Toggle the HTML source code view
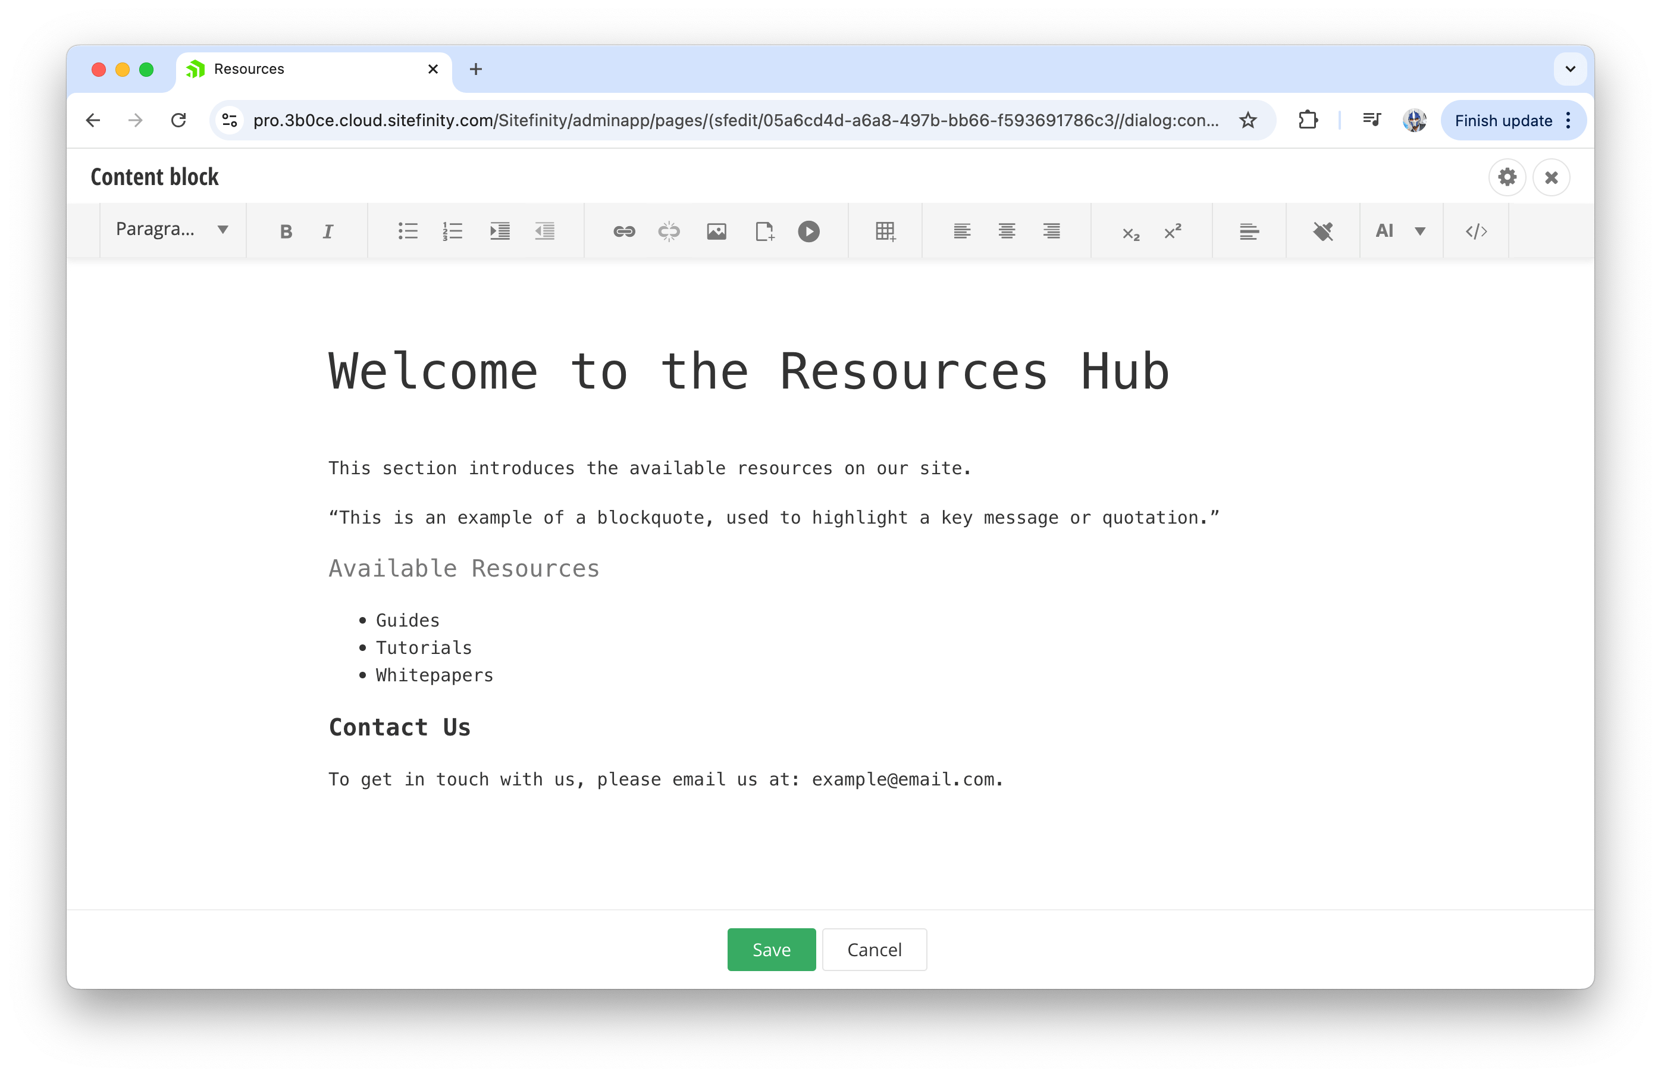1661x1077 pixels. (1476, 230)
